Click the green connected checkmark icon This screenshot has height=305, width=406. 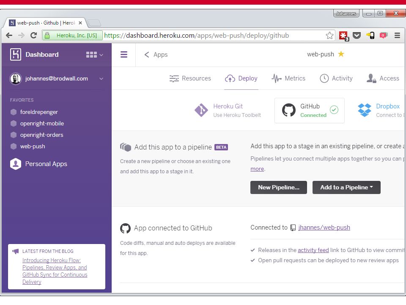coord(334,110)
